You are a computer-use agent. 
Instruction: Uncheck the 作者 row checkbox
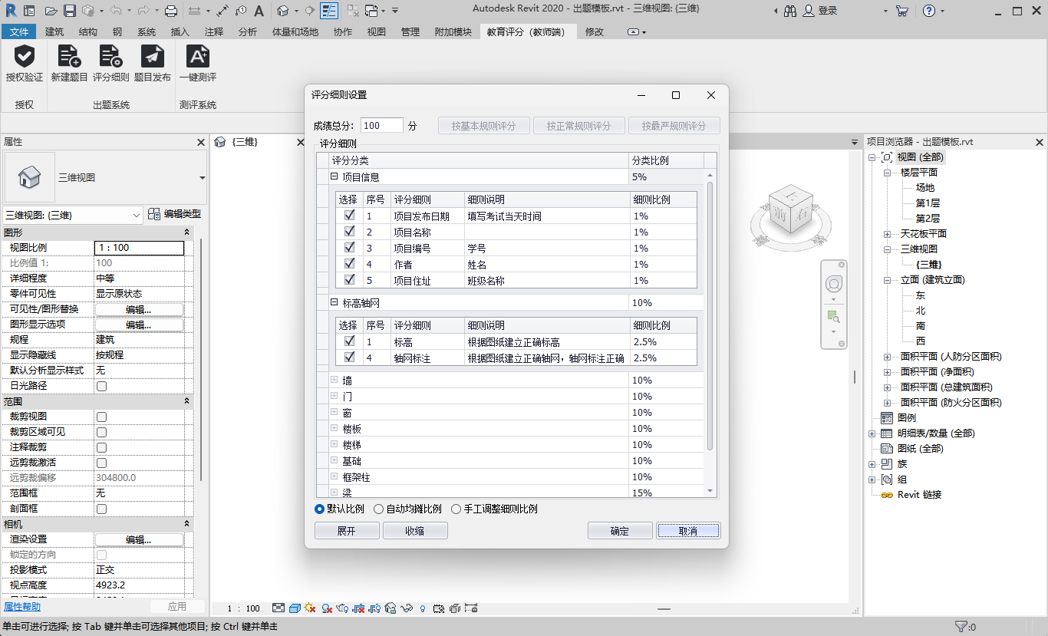coord(349,264)
